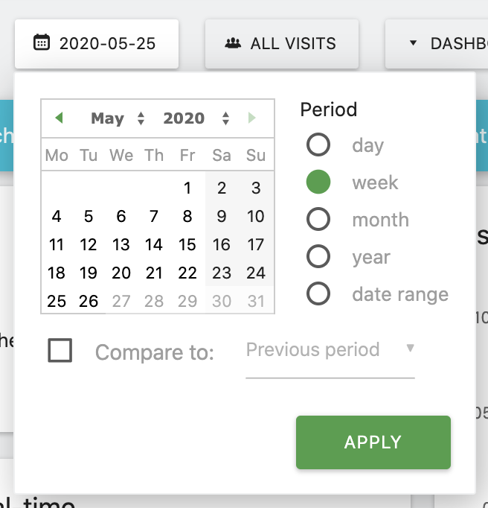Select the year period option
Image resolution: width=488 pixels, height=508 pixels.
[x=318, y=257]
